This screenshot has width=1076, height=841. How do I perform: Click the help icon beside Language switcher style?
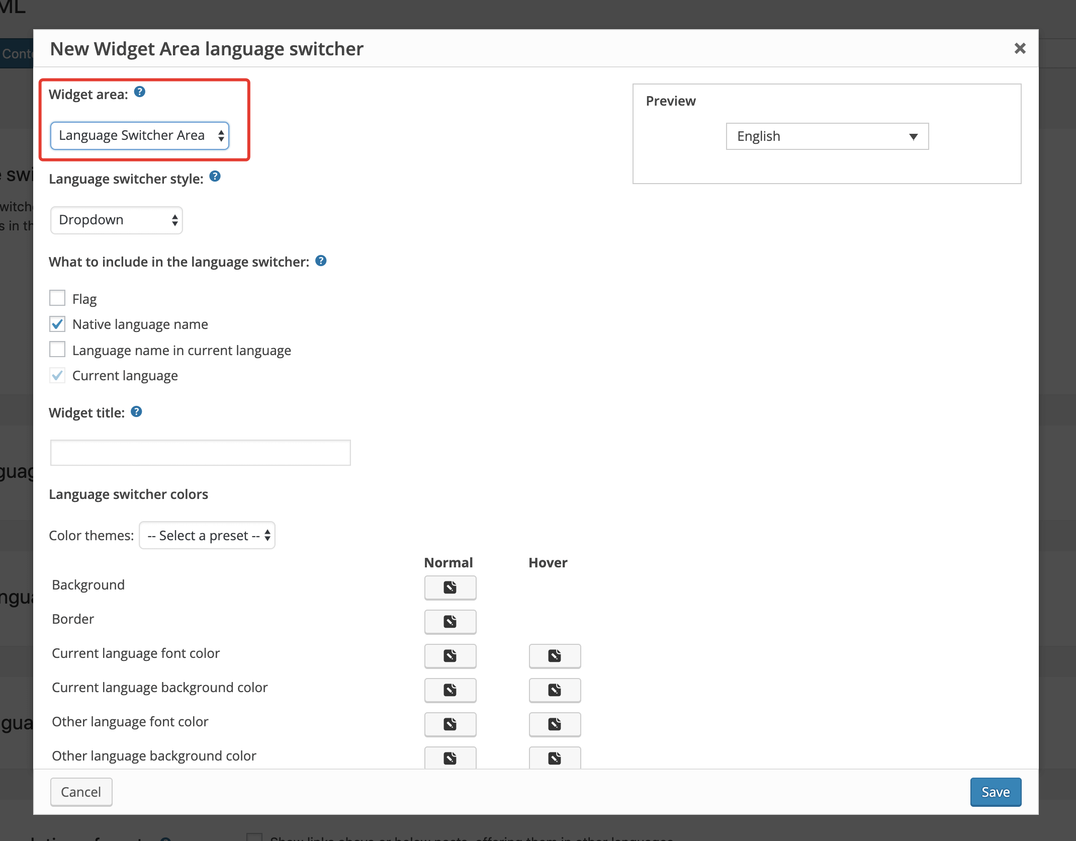coord(215,176)
